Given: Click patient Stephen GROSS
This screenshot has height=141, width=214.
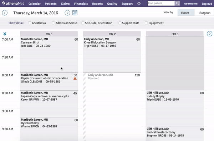Looking at the screenshot, I should [x=157, y=136].
